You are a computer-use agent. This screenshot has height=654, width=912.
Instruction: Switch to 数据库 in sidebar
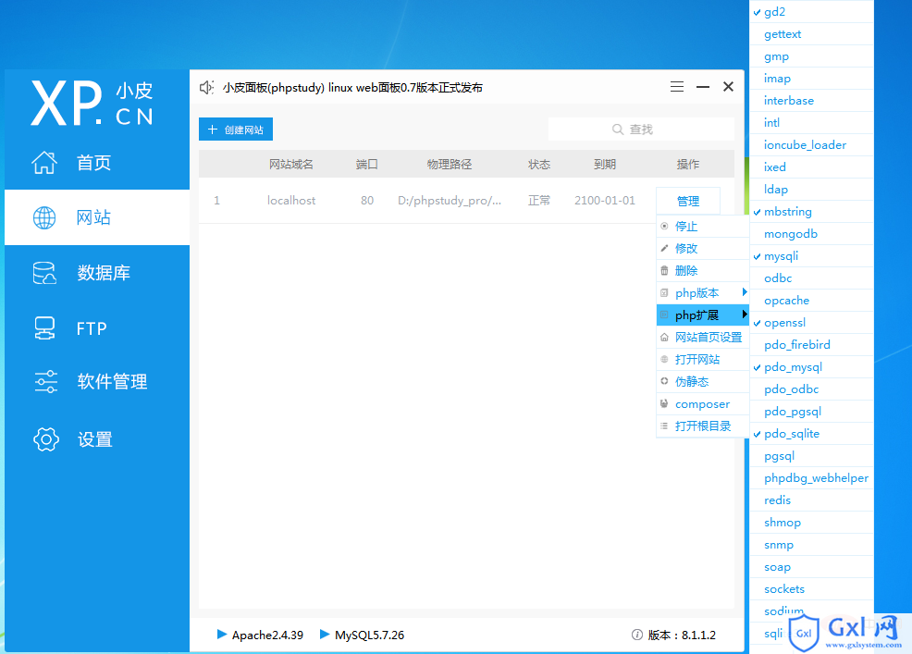pos(97,273)
